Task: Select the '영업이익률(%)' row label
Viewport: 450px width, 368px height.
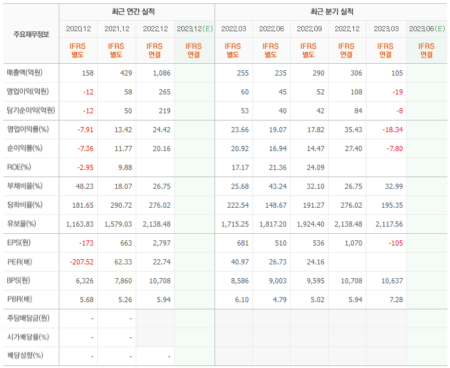Action: 28,130
